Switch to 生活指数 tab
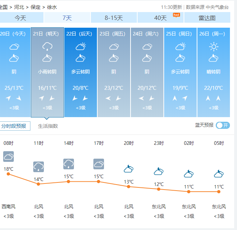 click(48, 126)
